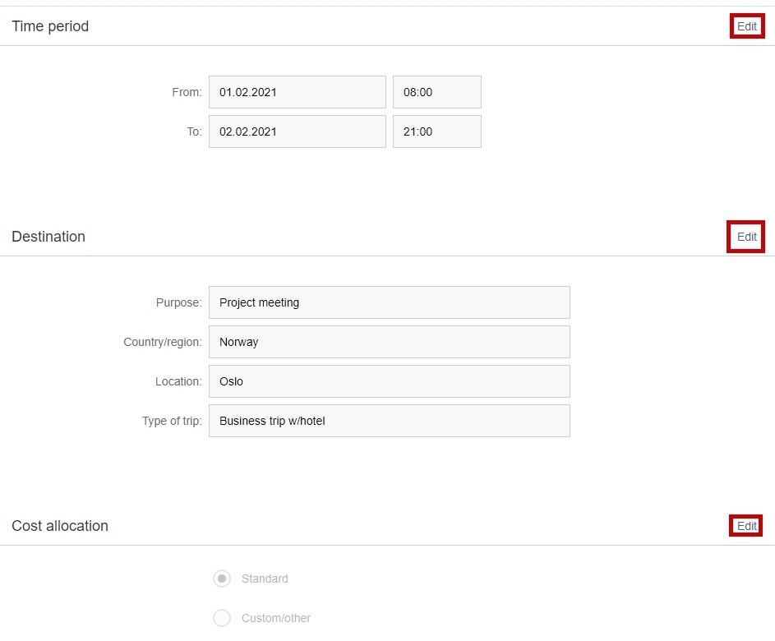Click the Destination section heading
Image resolution: width=775 pixels, height=641 pixels.
click(48, 237)
